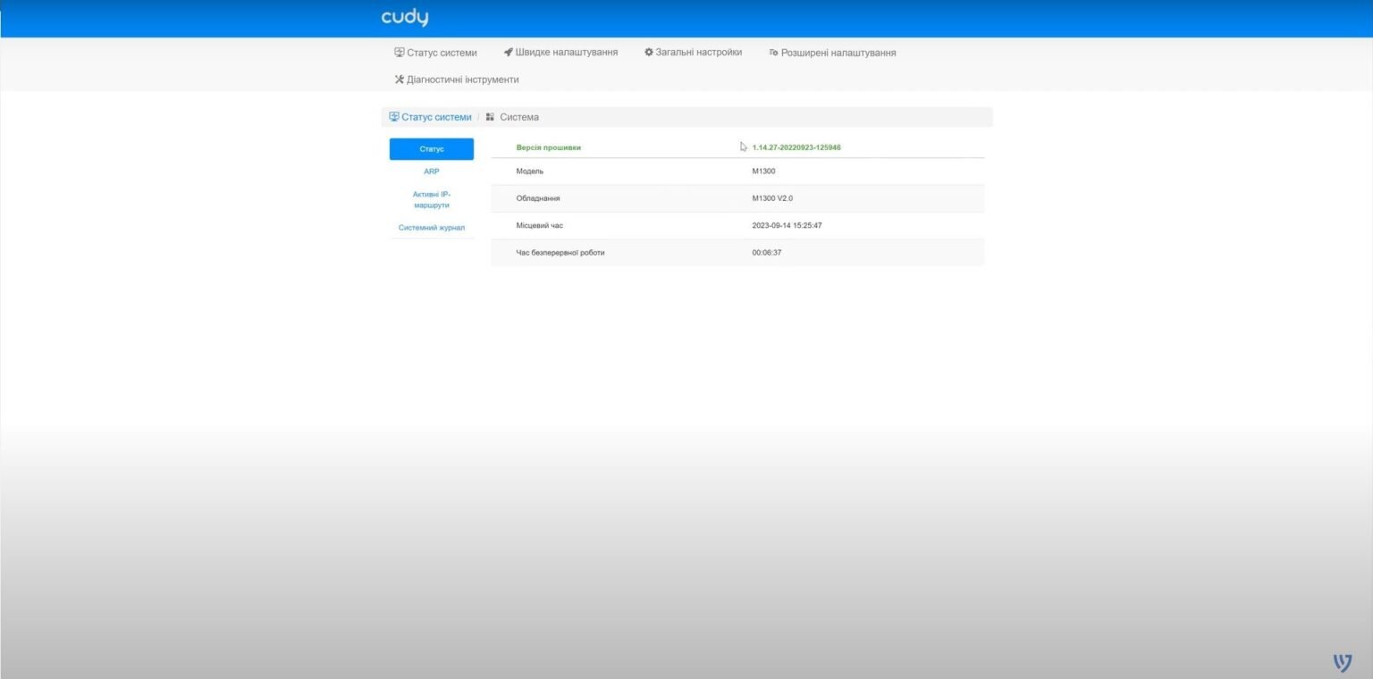Open the Загальні настройки menu
The image size is (1373, 679).
pos(694,53)
